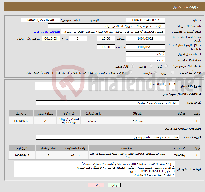Click the service name cell سایر فعالیت‌های حرفه‌ای
This screenshot has width=205, height=192.
127,155
